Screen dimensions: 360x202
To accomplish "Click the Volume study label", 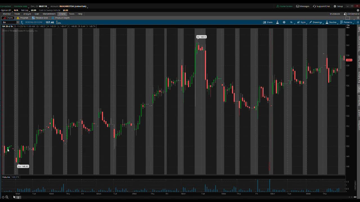I will pyautogui.click(x=6, y=177).
